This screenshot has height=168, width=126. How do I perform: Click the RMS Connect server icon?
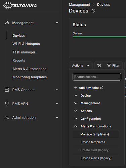pyautogui.click(x=7, y=90)
